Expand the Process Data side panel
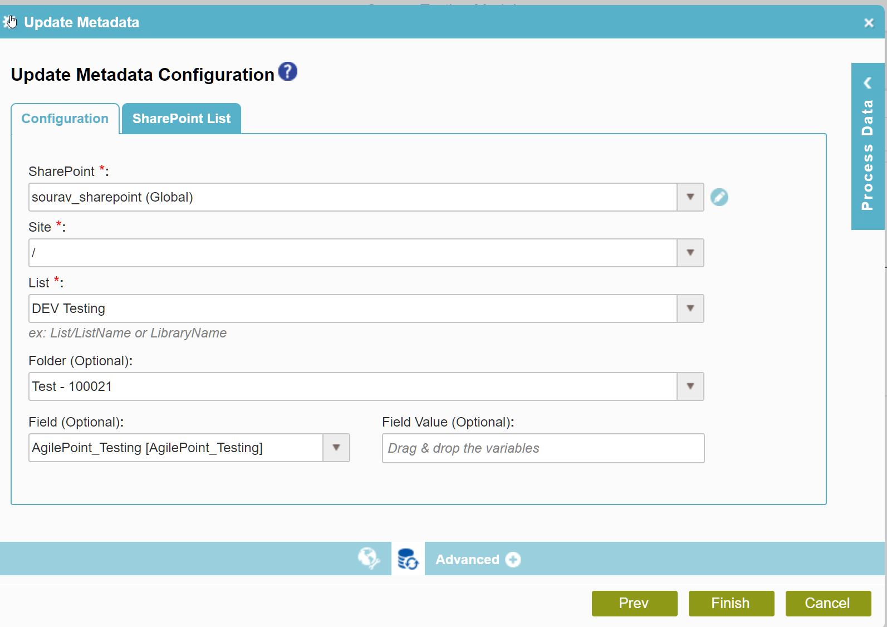Screen dimensions: 887x627 [868, 156]
